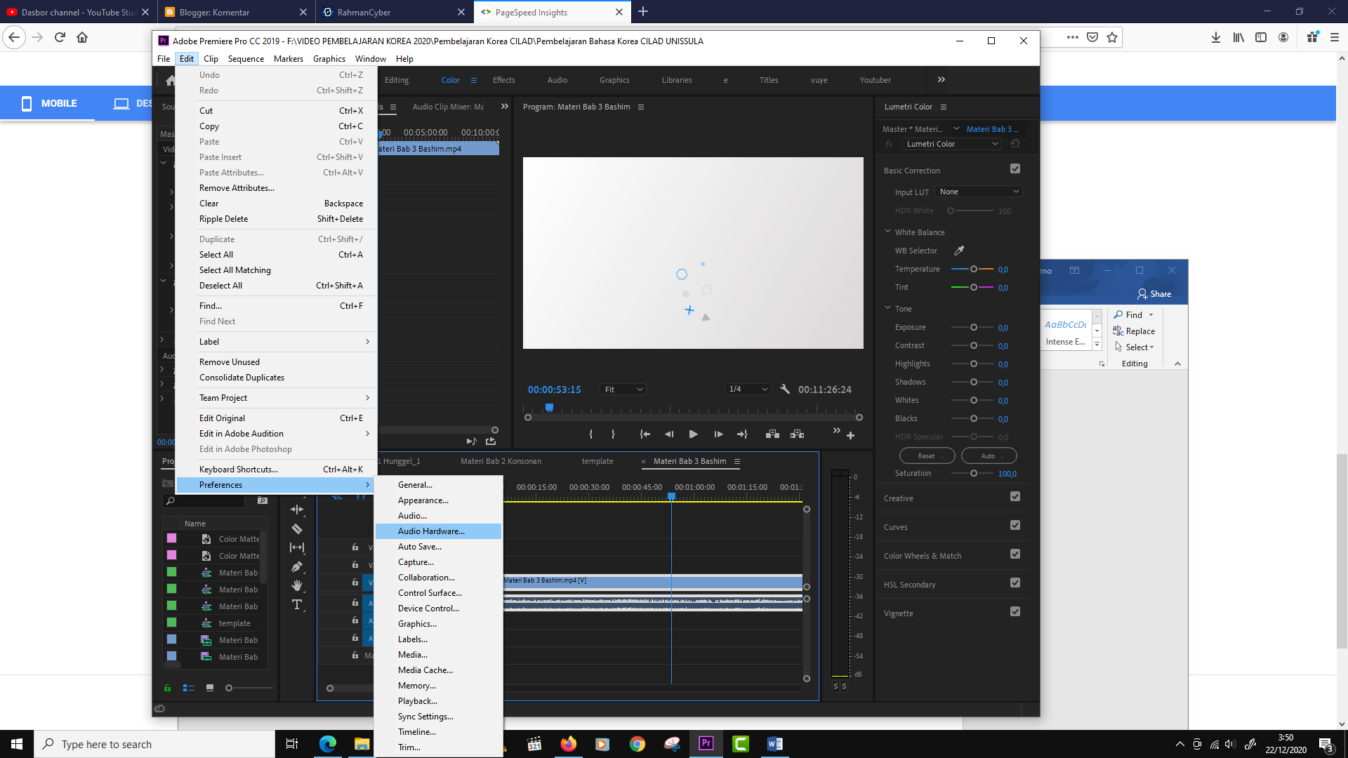1348x758 pixels.
Task: Switch Project panel to icon view
Action: (210, 689)
